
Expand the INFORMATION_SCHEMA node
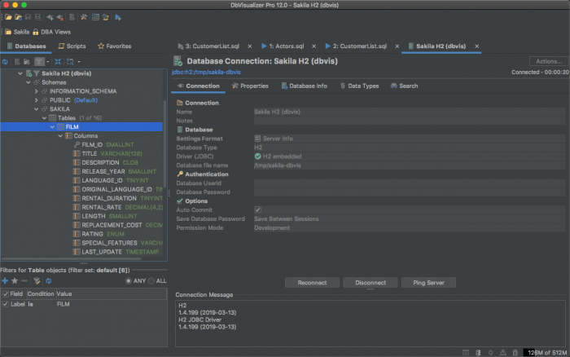point(37,91)
